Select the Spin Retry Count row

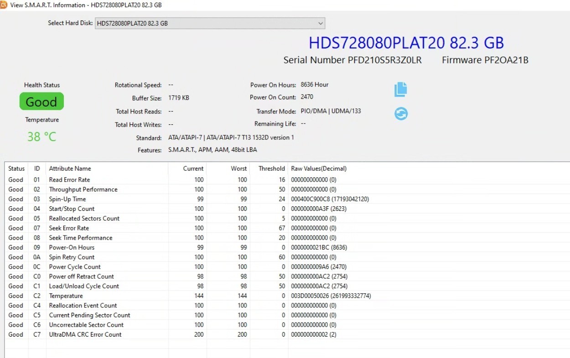click(x=287, y=257)
